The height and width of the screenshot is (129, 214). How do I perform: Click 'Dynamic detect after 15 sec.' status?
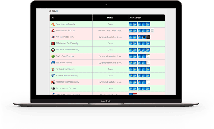point(110,30)
